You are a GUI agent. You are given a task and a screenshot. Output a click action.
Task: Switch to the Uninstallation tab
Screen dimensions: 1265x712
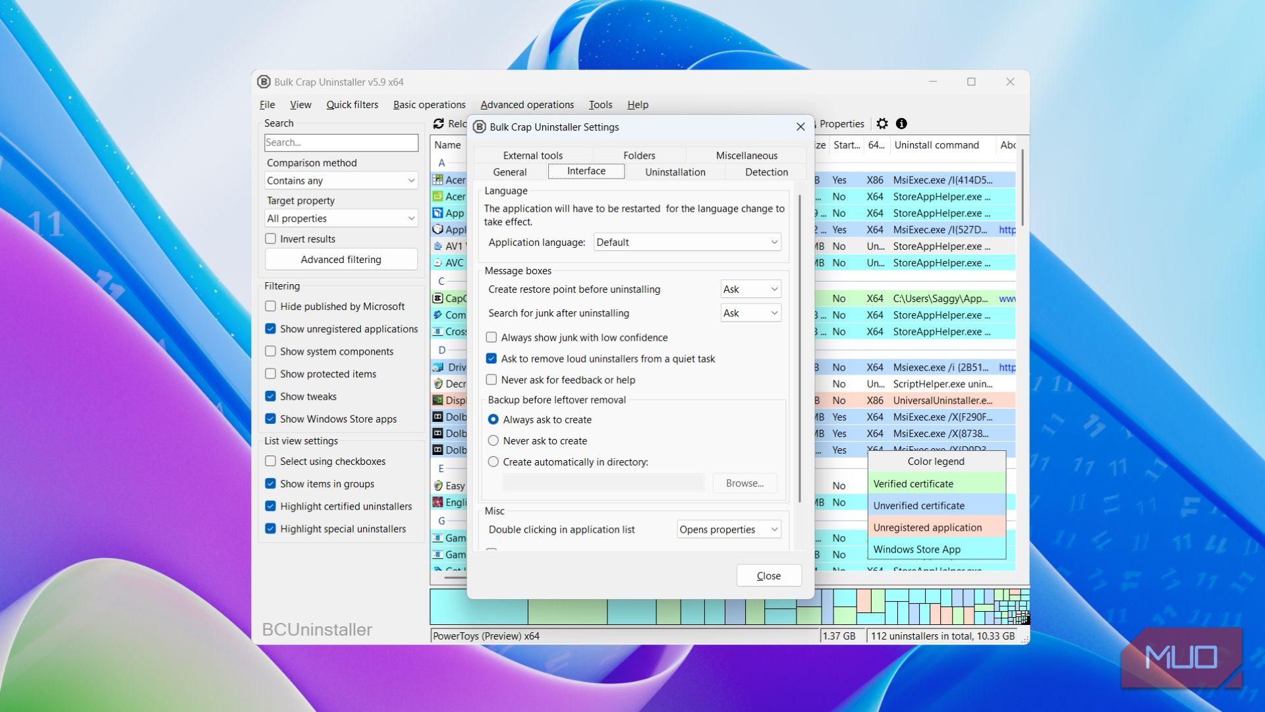tap(675, 172)
